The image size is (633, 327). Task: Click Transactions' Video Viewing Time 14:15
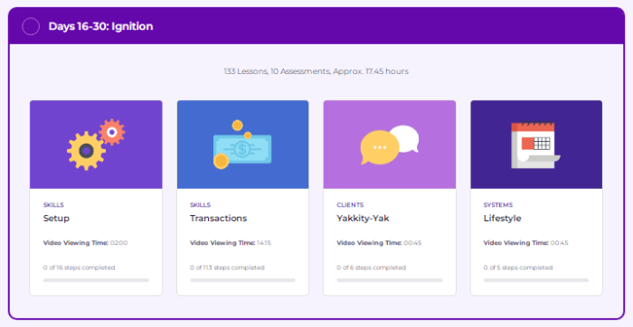(231, 243)
